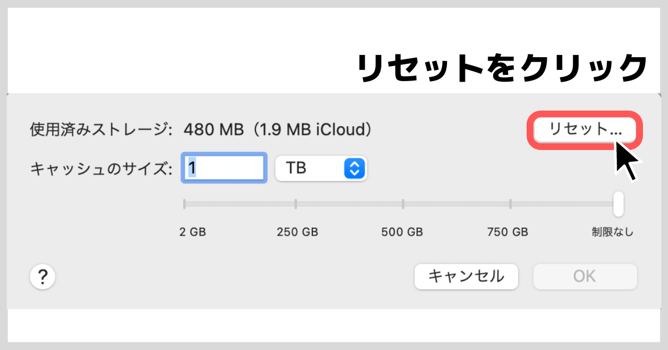Set slider to the 2 GB tick mark

click(x=184, y=204)
